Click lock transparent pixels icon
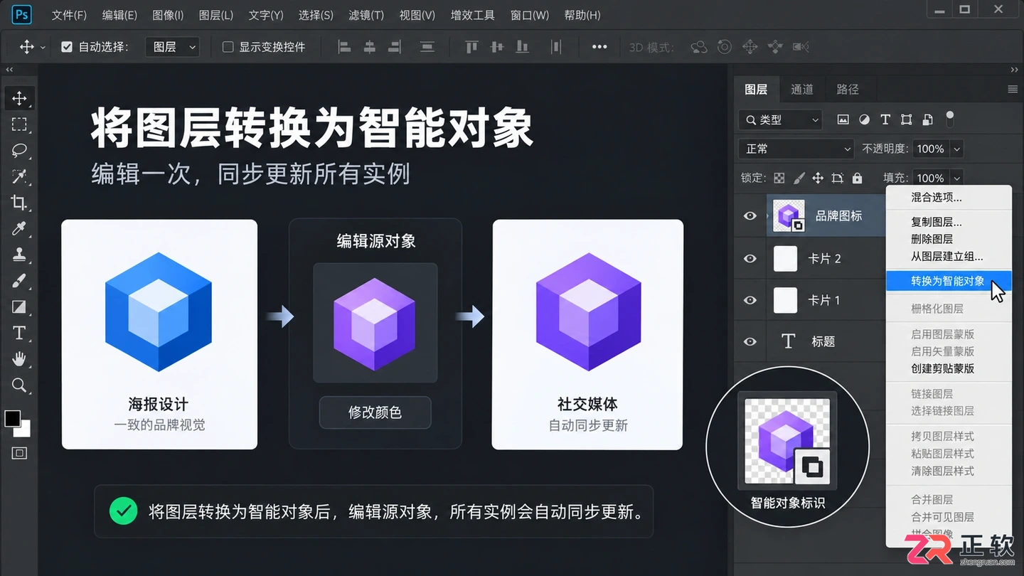This screenshot has width=1024, height=576. [779, 178]
